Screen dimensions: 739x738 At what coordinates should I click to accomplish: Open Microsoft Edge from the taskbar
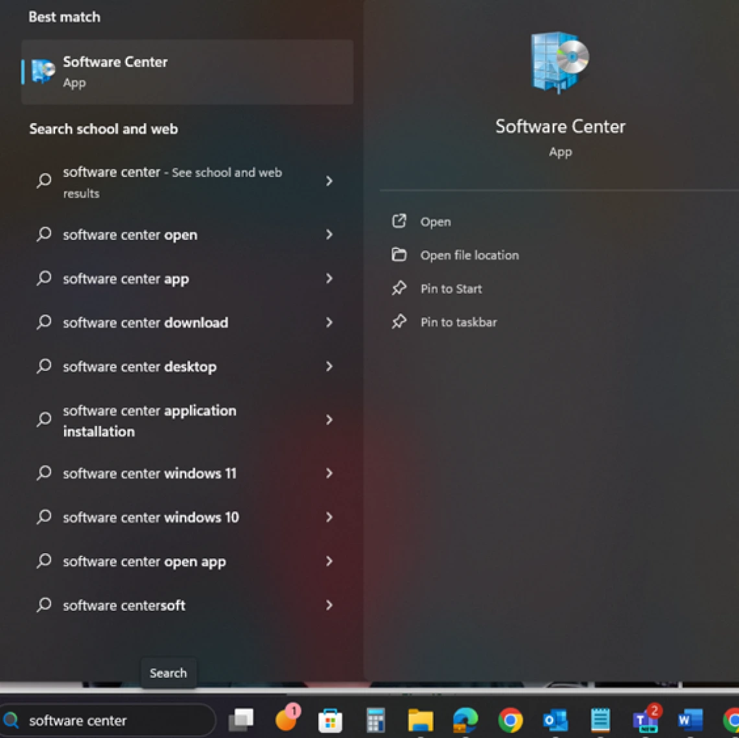tap(465, 720)
